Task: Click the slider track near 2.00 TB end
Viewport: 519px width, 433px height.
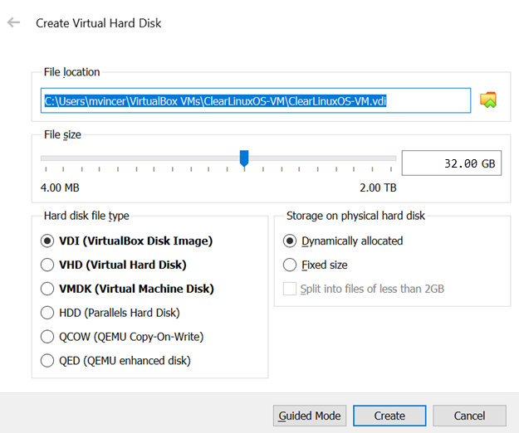Action: click(x=387, y=158)
